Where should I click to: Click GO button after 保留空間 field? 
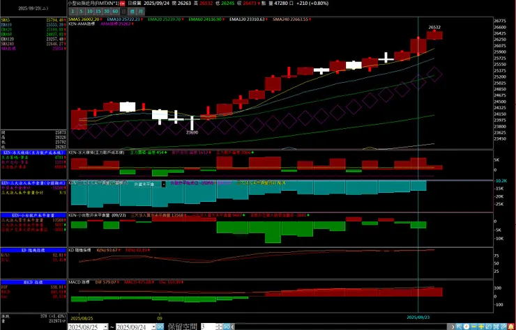click(x=227, y=327)
